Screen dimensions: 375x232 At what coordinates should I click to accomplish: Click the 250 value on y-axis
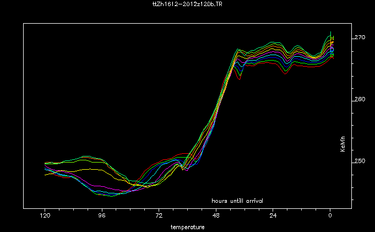pyautogui.click(x=360, y=161)
